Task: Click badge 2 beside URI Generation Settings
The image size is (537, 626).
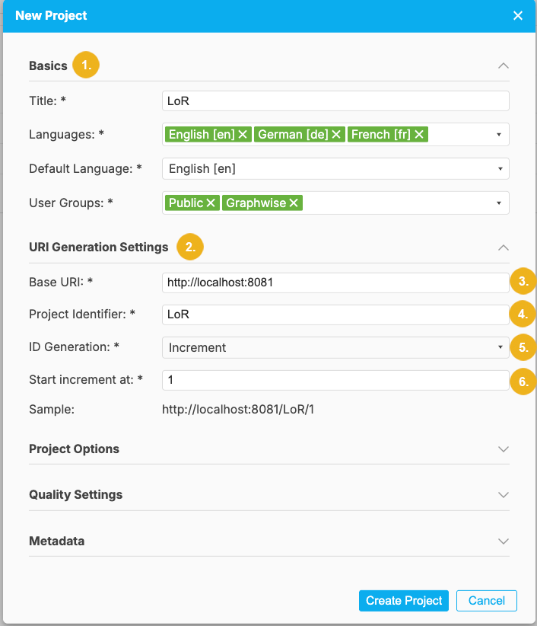Action: (191, 247)
